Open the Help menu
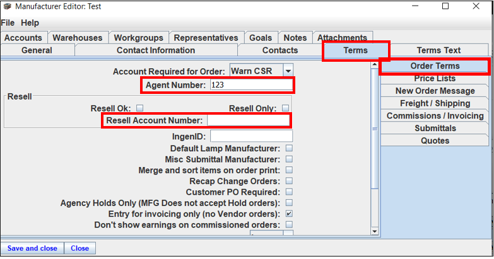Viewport: 494px width, 259px height. point(30,23)
